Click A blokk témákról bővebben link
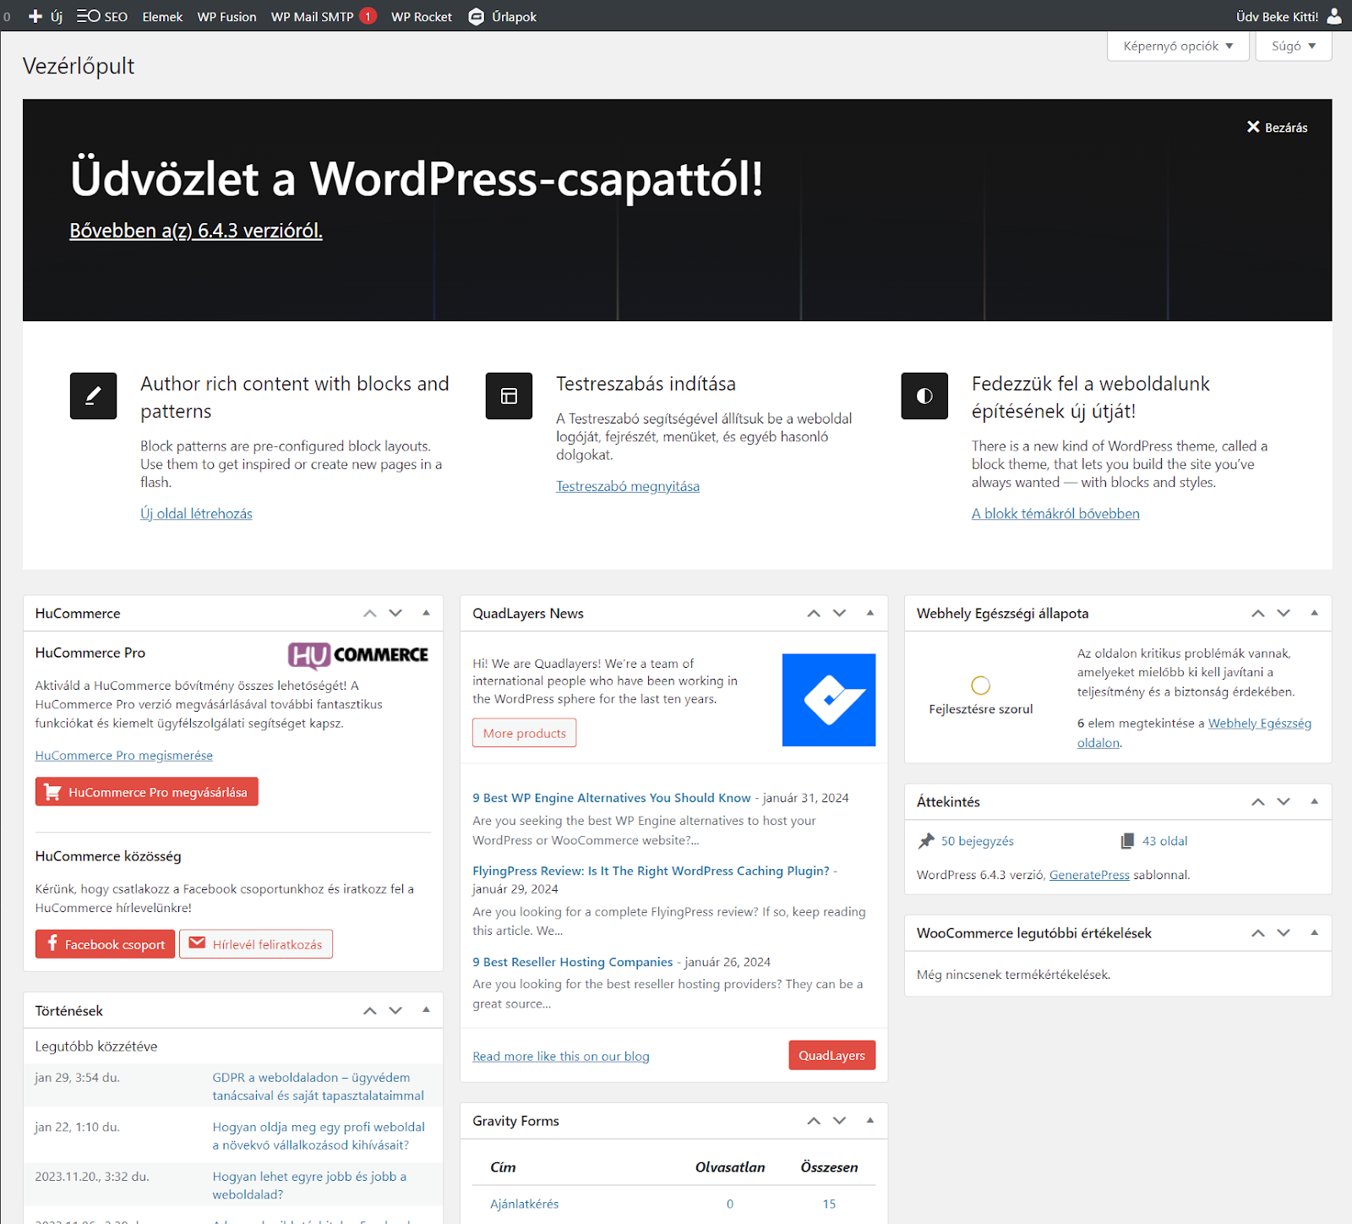The height and width of the screenshot is (1224, 1352). (x=1055, y=513)
